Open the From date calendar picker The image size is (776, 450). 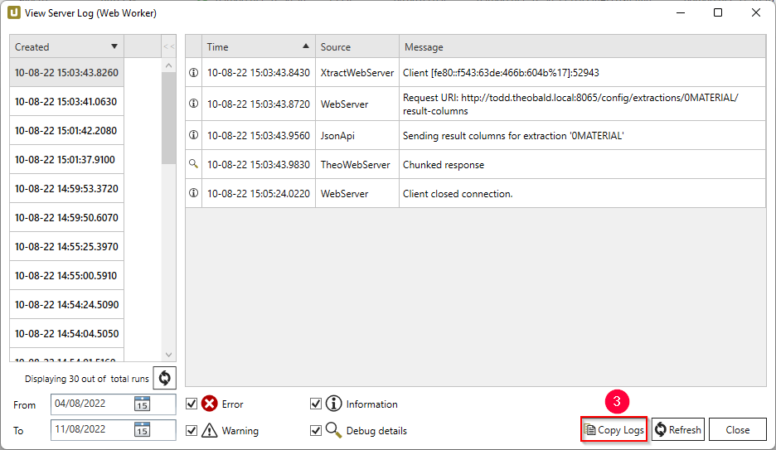click(142, 404)
